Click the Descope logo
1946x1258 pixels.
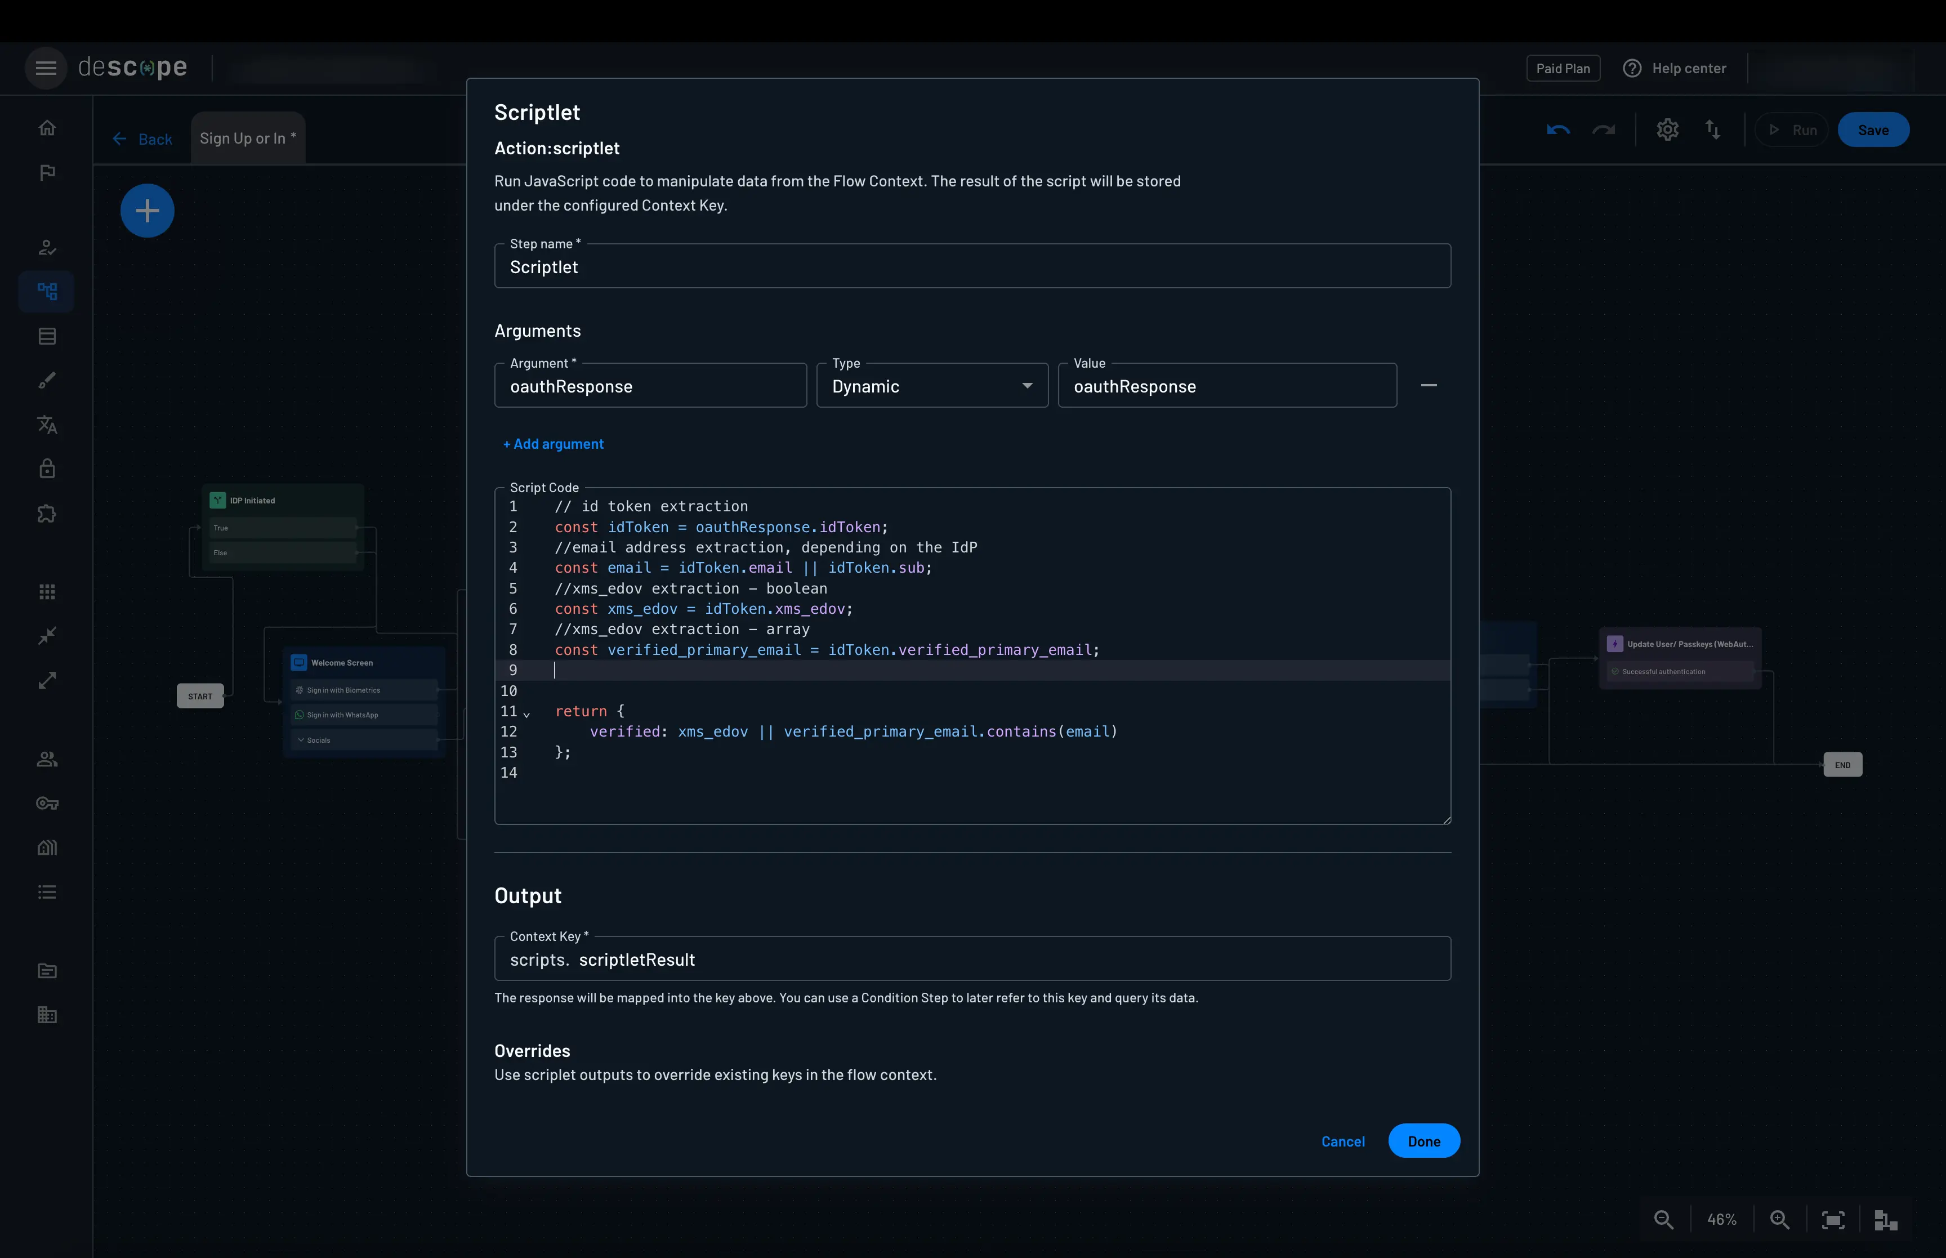(132, 67)
